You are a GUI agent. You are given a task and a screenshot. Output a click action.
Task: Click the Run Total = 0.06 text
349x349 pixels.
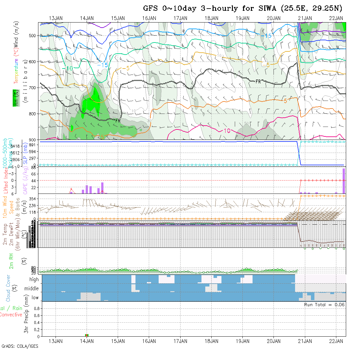point(324,305)
